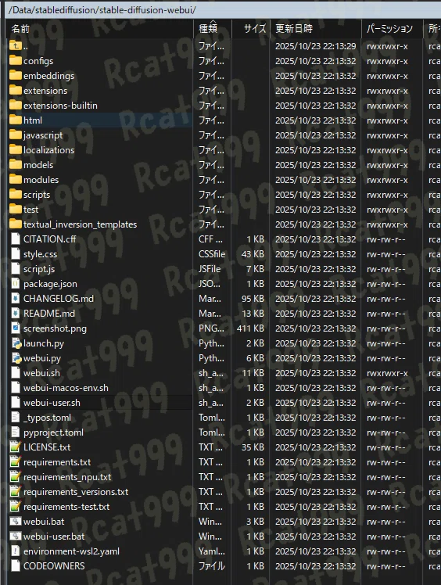Click the LICENSE.txt text file icon
The height and width of the screenshot is (585, 441).
pyautogui.click(x=16, y=447)
